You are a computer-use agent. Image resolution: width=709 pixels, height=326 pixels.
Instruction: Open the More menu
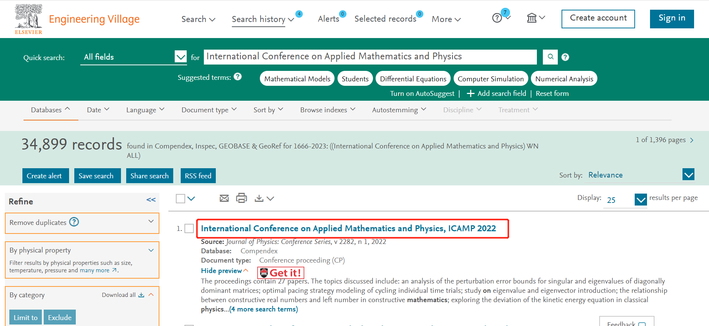click(x=446, y=19)
